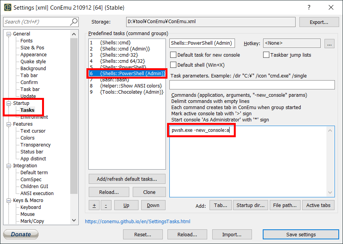Open Tab bar settings
This screenshot has width=343, height=244.
pyautogui.click(x=29, y=76)
